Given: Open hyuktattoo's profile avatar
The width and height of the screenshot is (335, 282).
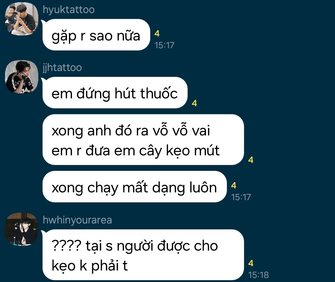Looking at the screenshot, I should click(22, 19).
